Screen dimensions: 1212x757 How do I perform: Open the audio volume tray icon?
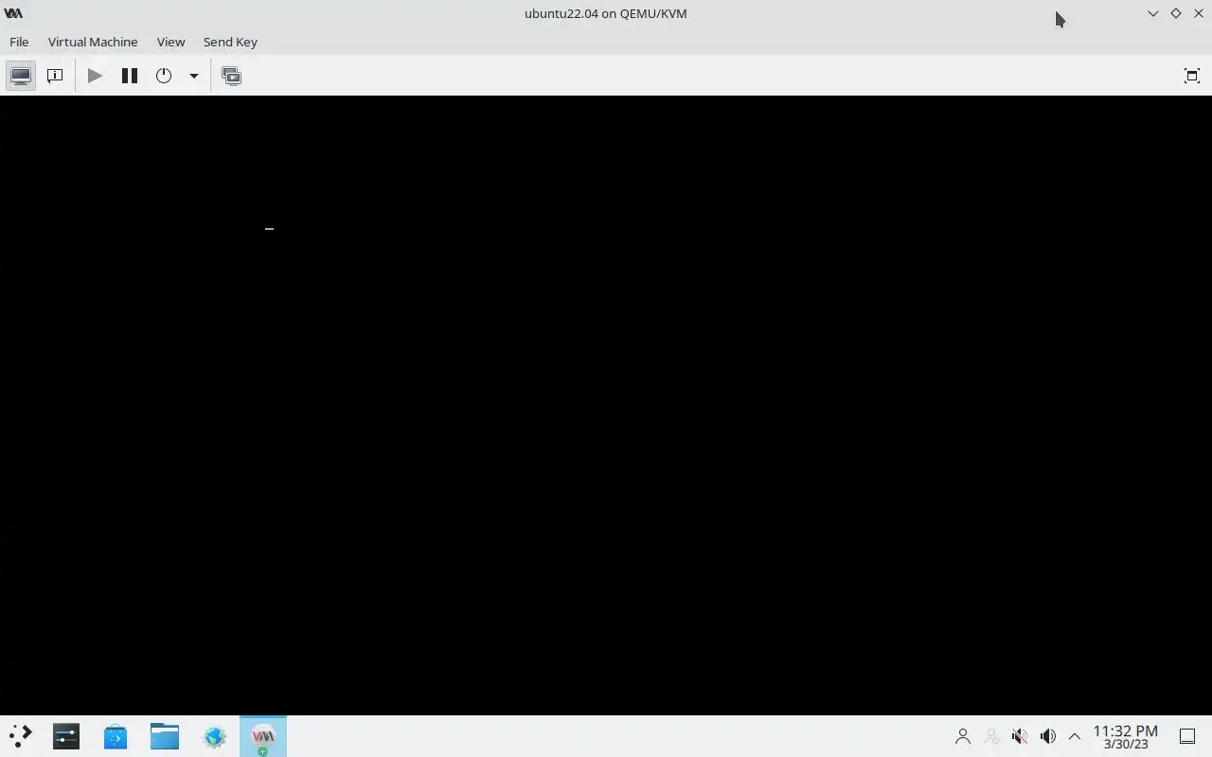pos(1048,736)
